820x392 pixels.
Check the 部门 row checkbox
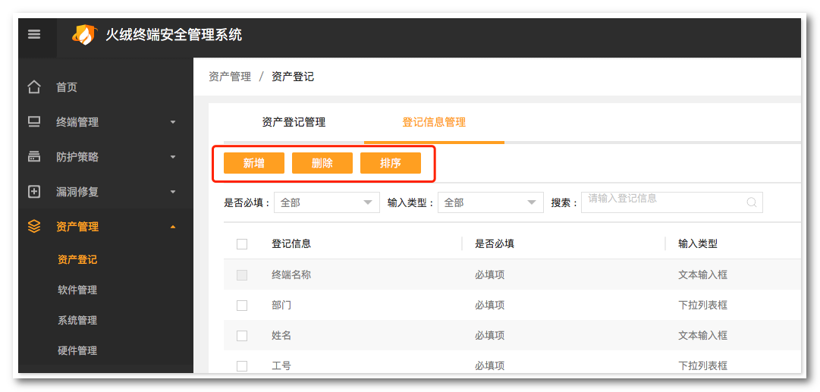(x=242, y=306)
